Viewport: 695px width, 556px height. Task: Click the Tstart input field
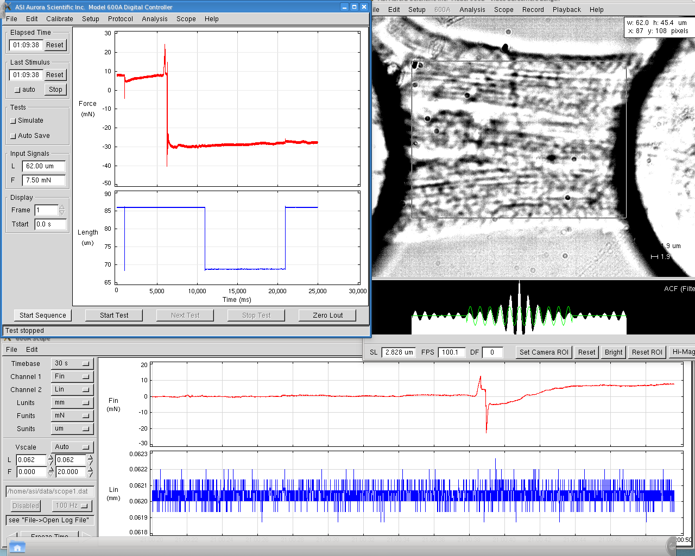(50, 224)
